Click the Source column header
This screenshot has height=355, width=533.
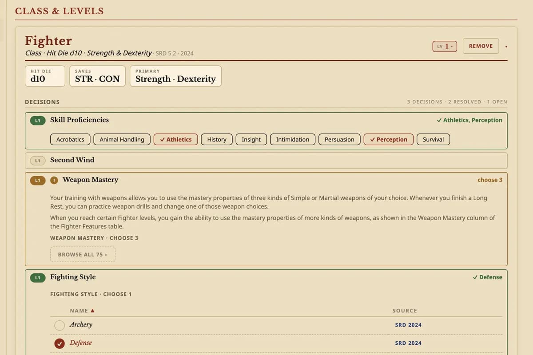coord(405,311)
